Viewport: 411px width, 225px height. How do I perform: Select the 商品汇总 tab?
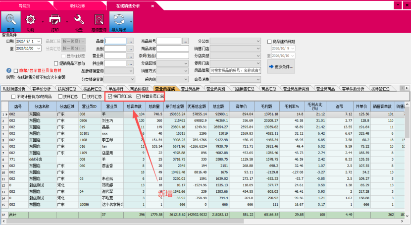(269, 89)
